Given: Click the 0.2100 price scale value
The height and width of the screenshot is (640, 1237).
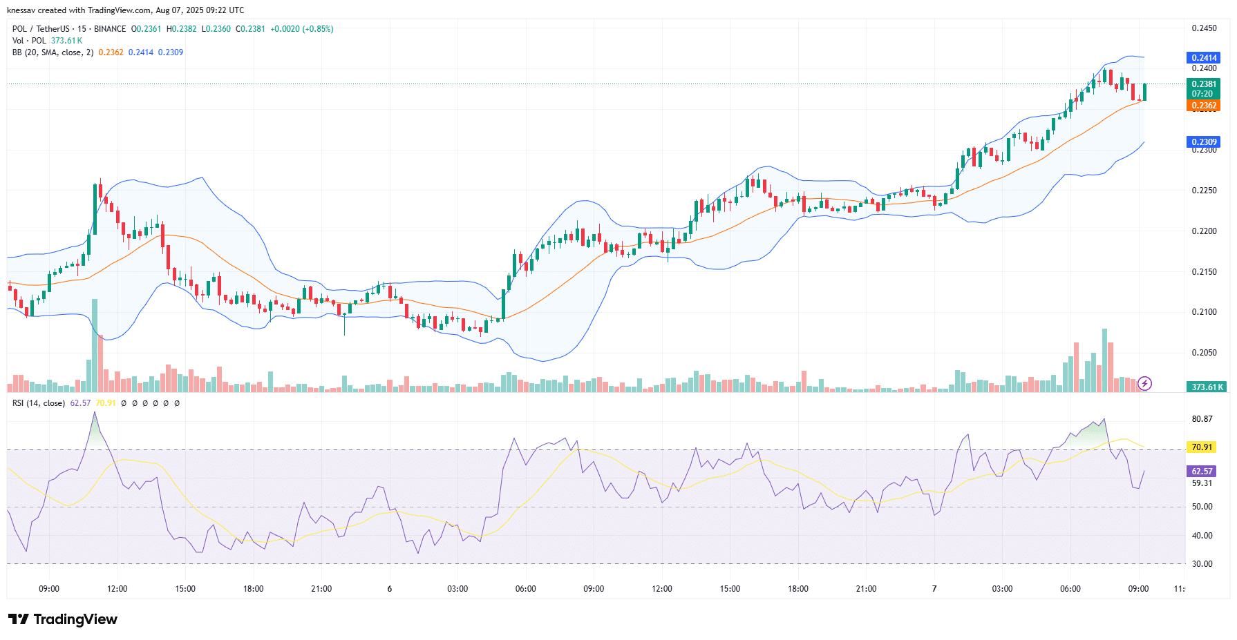Looking at the screenshot, I should pyautogui.click(x=1205, y=312).
